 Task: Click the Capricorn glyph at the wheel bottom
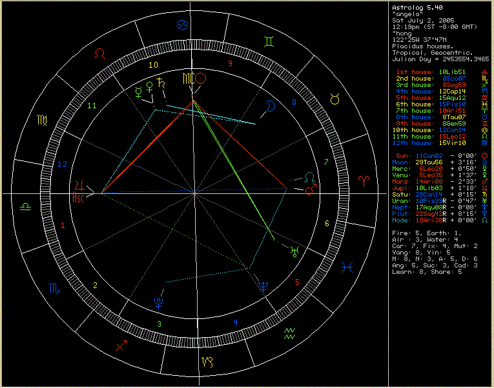pyautogui.click(x=207, y=362)
